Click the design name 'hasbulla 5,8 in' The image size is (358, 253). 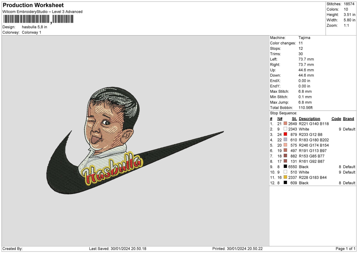point(35,27)
